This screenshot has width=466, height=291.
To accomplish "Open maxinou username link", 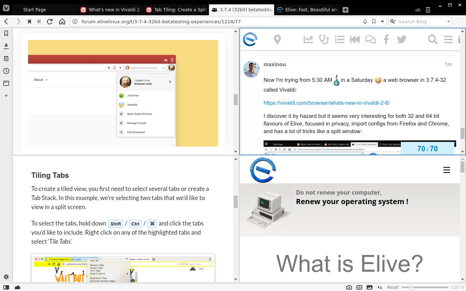I will 275,64.
